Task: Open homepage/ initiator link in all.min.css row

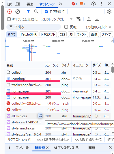Action: coord(82,116)
